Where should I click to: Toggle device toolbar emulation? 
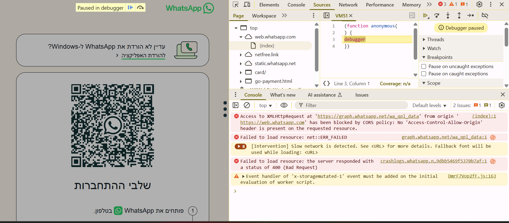click(x=247, y=5)
